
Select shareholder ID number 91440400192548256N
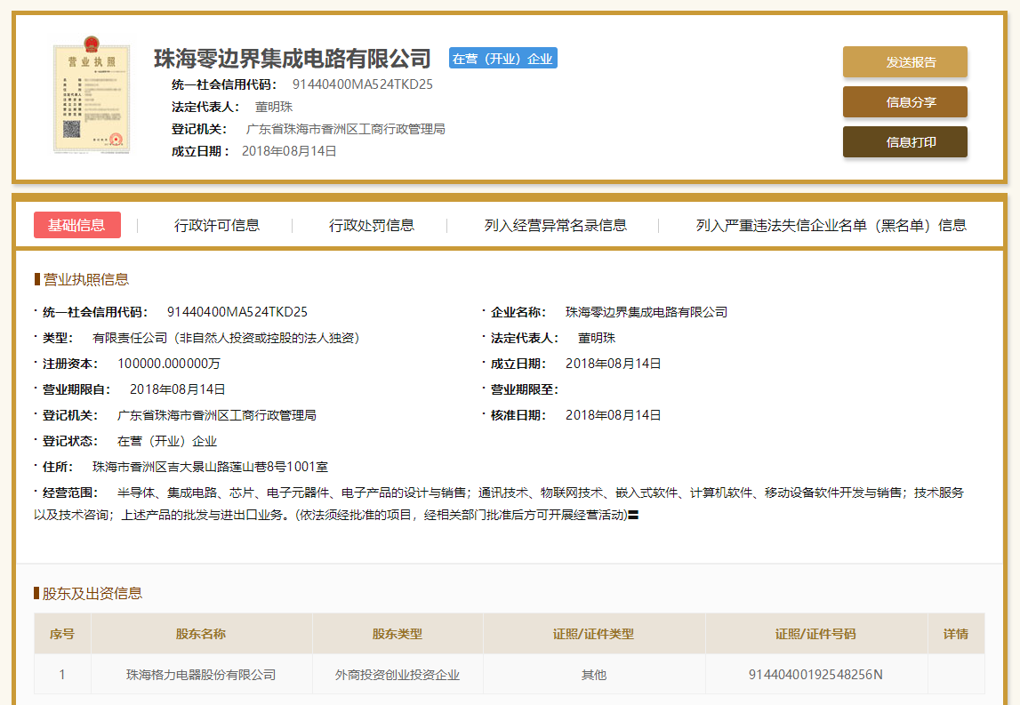click(815, 675)
